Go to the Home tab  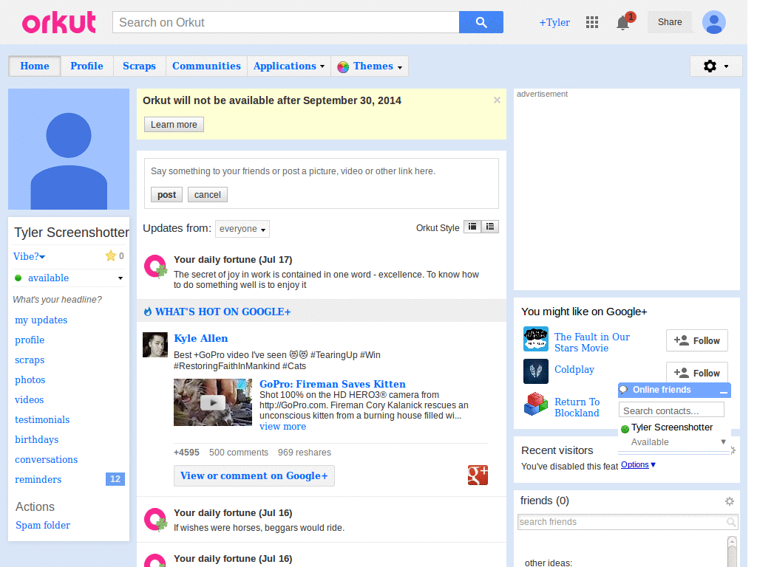click(x=34, y=66)
